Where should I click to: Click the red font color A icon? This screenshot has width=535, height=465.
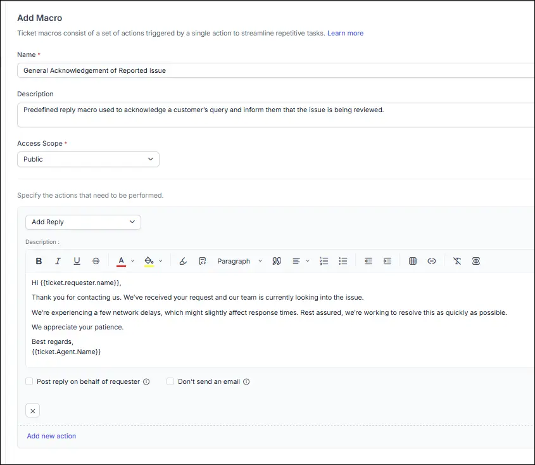pyautogui.click(x=121, y=261)
